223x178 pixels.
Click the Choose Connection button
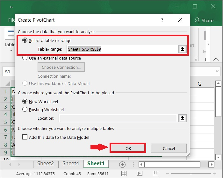click(61, 67)
